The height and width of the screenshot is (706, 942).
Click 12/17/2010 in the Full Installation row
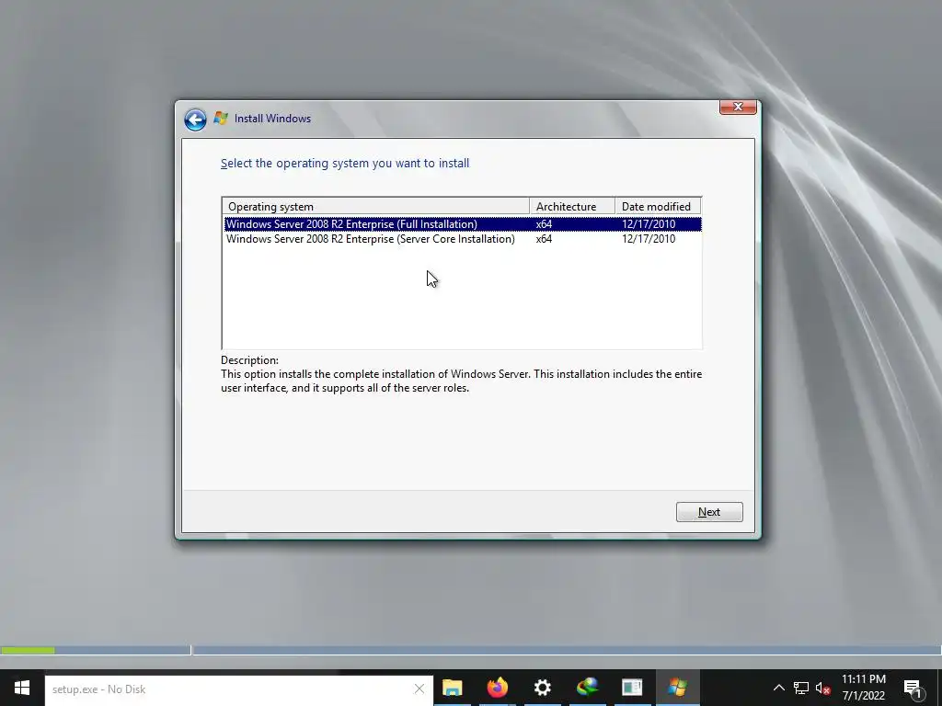coord(649,224)
